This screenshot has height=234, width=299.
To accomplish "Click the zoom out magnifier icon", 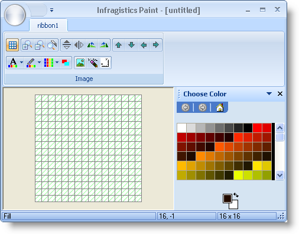I will pyautogui.click(x=40, y=45).
